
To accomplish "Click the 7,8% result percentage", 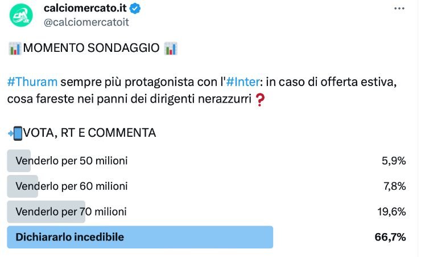I will (394, 186).
